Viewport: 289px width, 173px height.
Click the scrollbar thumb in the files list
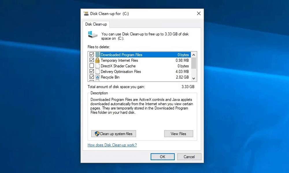194,63
